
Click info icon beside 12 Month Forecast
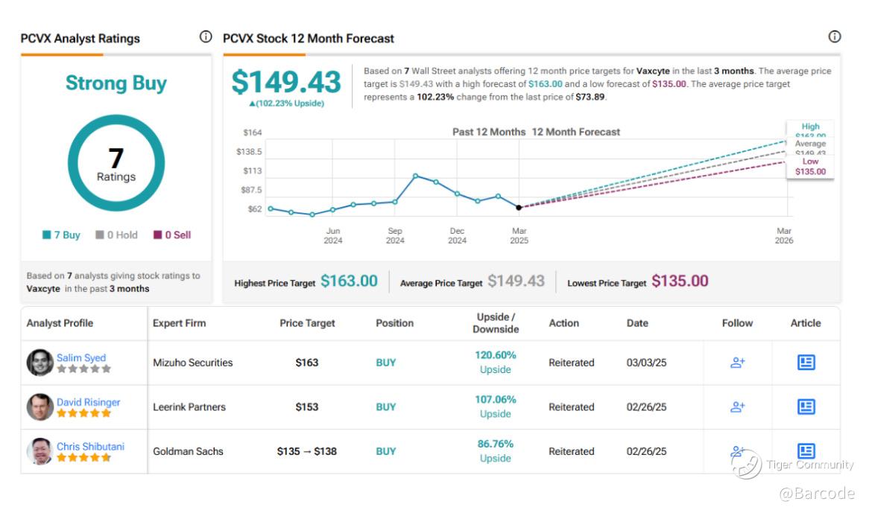834,36
